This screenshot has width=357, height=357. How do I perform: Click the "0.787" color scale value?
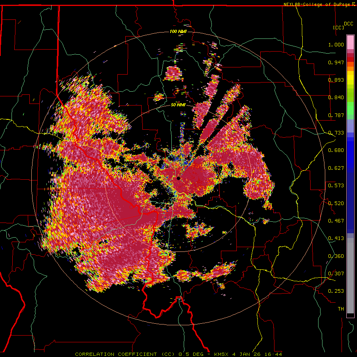pyautogui.click(x=336, y=115)
